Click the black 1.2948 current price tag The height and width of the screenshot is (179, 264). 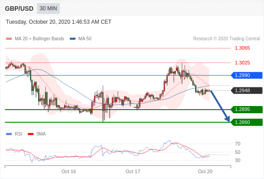(247, 90)
